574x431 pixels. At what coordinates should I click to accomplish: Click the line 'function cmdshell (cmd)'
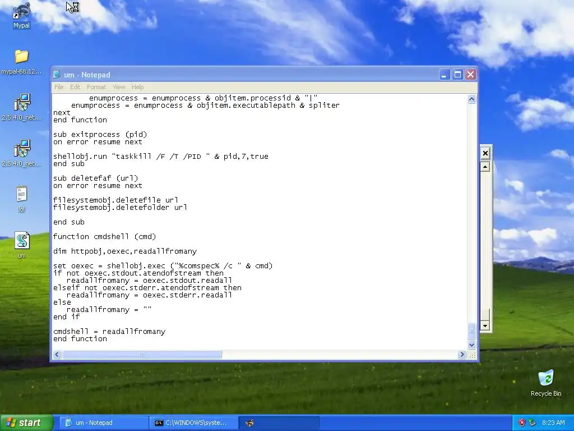[x=104, y=236]
